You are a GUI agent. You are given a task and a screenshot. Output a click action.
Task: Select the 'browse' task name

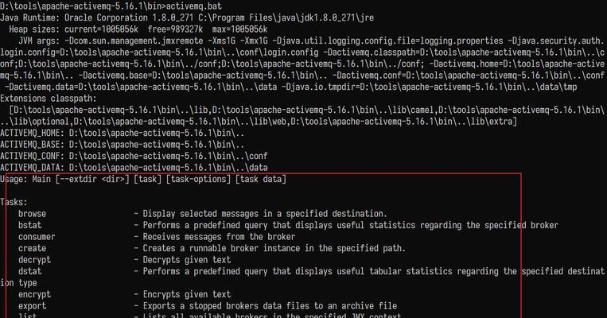tap(32, 214)
